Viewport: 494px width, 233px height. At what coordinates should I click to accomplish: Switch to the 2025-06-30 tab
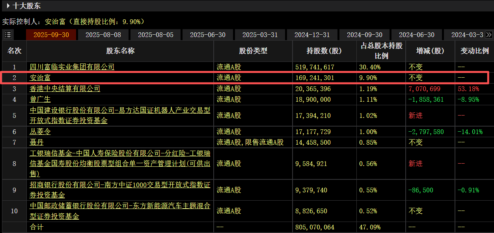(x=208, y=35)
